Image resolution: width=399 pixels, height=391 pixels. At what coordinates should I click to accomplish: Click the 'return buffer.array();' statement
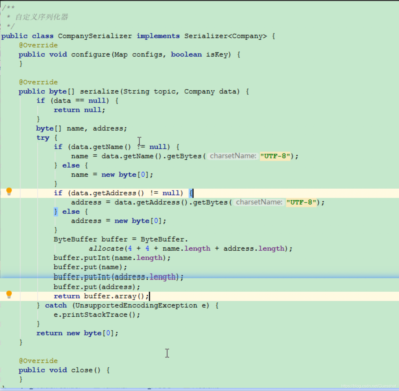pos(101,296)
